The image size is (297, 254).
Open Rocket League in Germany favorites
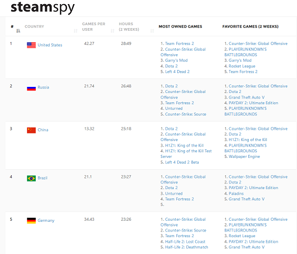click(x=242, y=236)
